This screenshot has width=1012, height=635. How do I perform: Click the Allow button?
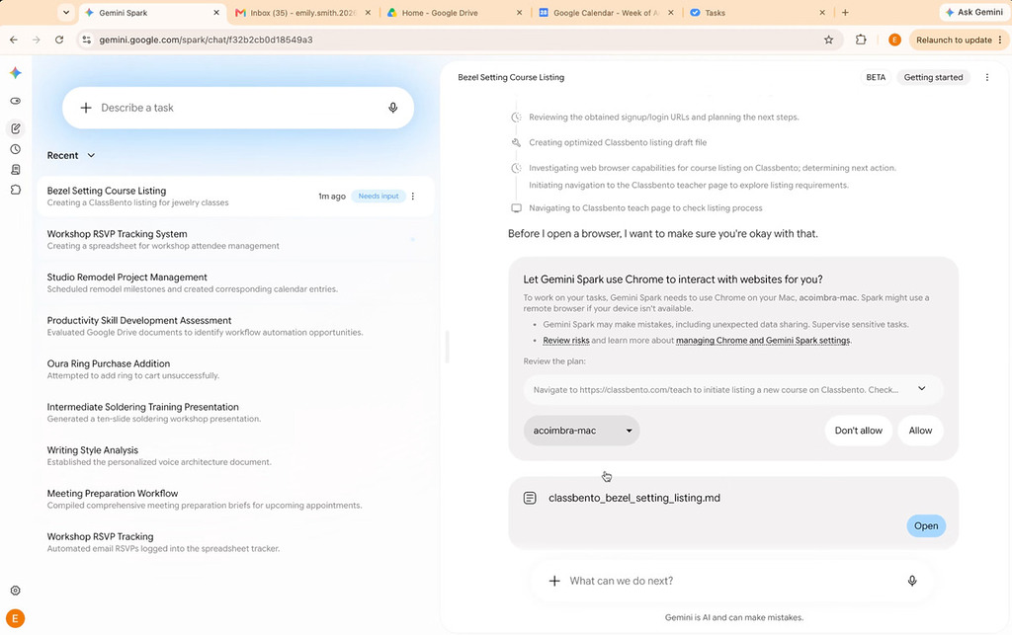coord(920,431)
